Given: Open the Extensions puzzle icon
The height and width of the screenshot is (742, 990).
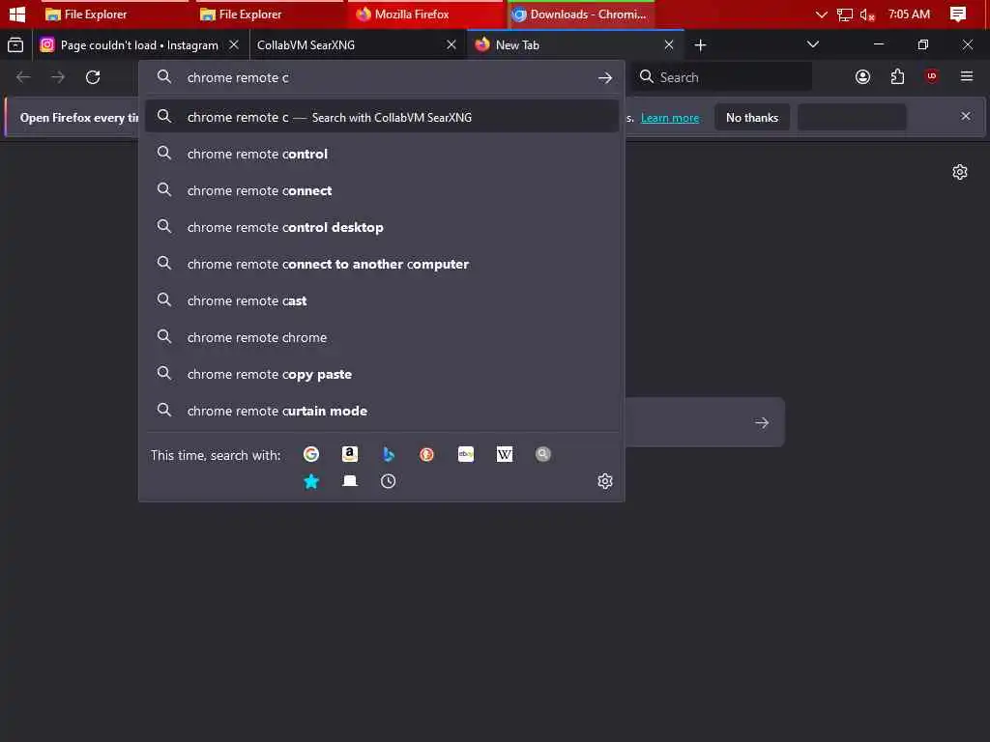Looking at the screenshot, I should coord(897,77).
